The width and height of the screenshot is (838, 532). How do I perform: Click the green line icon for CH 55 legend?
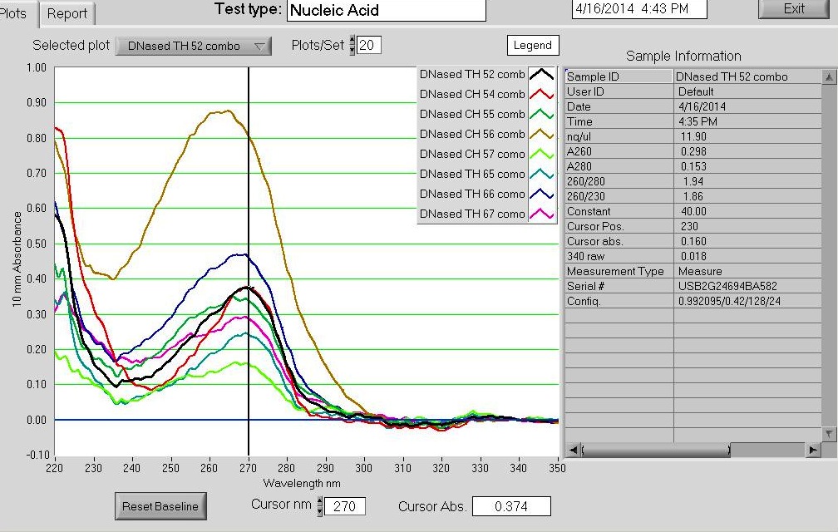click(541, 115)
